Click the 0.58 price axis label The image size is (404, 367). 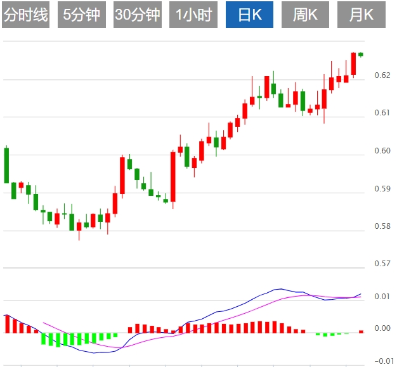tap(382, 226)
